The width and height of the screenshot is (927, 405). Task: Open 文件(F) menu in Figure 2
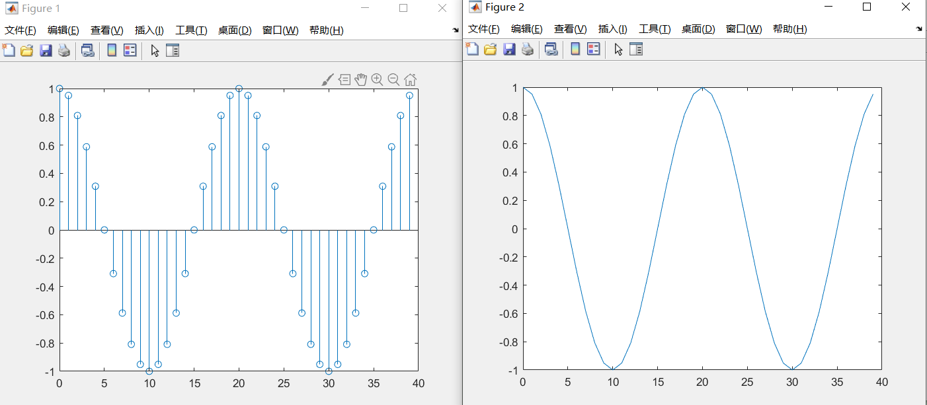point(484,29)
